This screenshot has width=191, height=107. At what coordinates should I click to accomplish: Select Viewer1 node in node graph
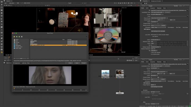[x=120, y=93]
